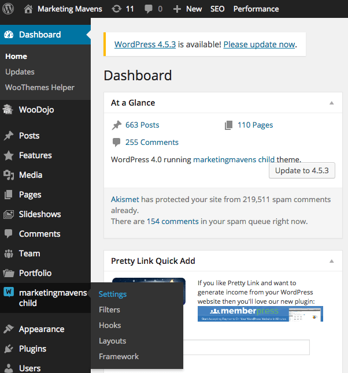Click the WooDojo pagoda icon
348x373 pixels.
tap(8, 110)
